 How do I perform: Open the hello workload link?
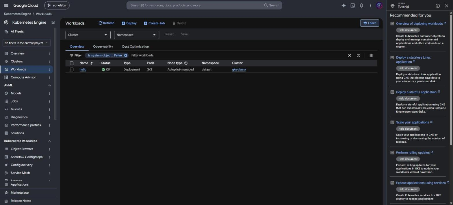(x=83, y=70)
